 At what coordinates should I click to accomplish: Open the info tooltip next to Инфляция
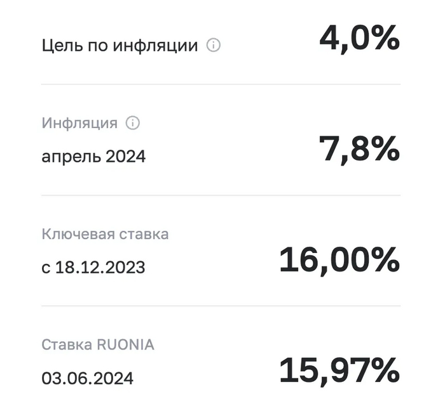pos(132,123)
